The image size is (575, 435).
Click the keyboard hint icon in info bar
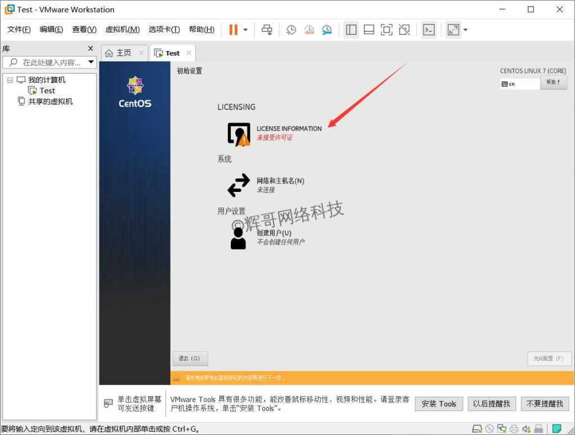[x=108, y=404]
